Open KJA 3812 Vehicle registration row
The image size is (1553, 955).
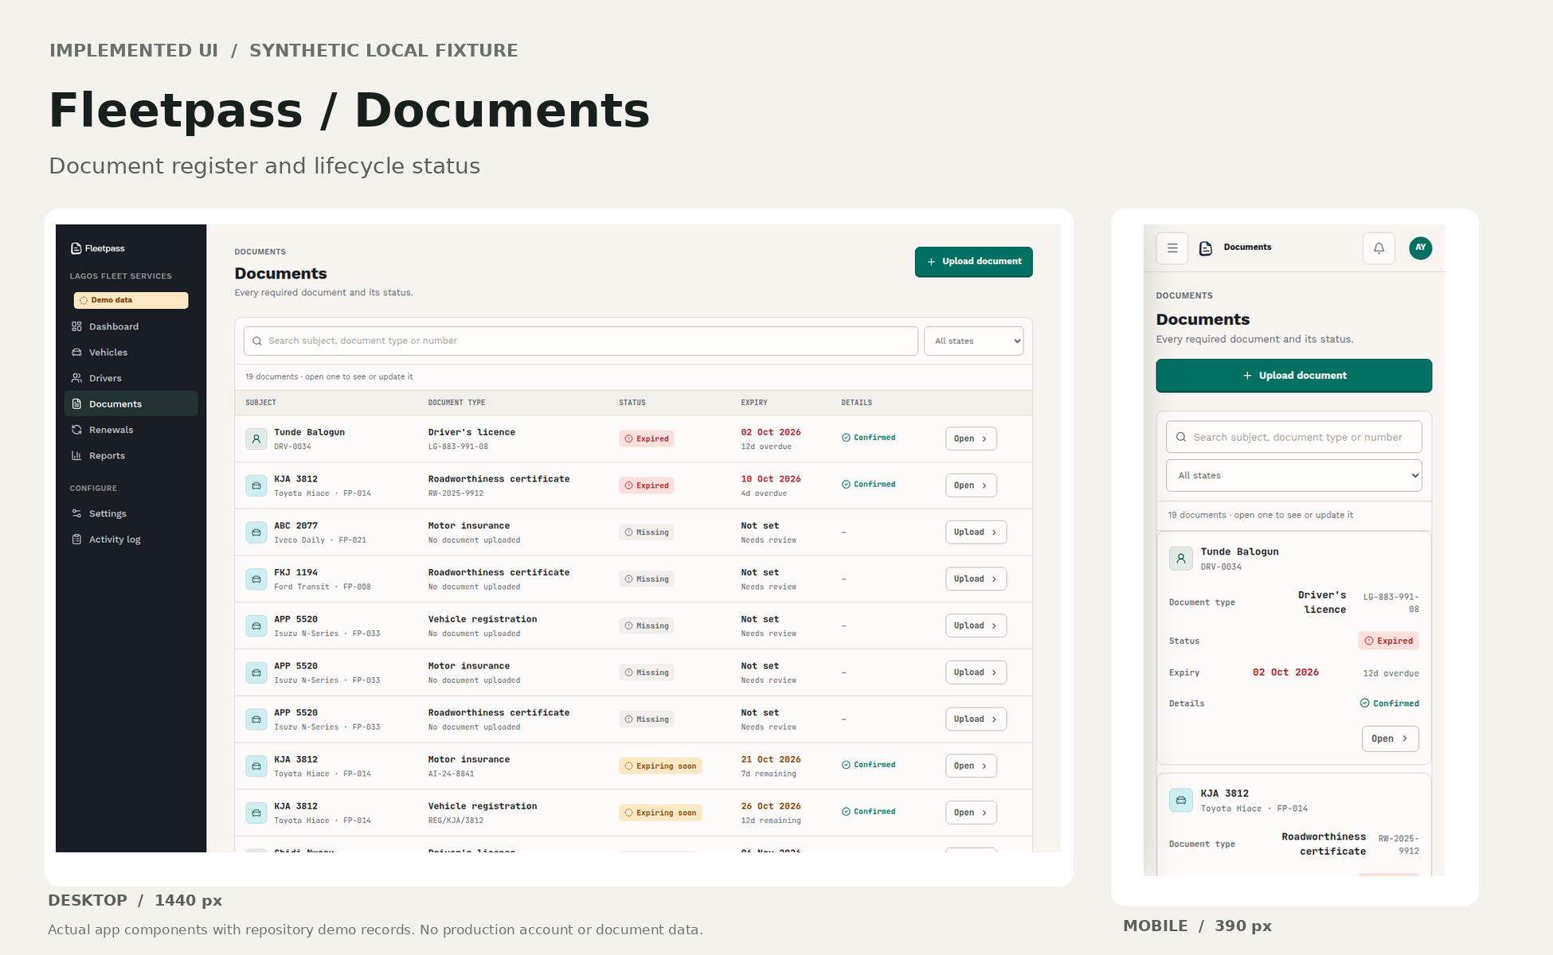[971, 813]
